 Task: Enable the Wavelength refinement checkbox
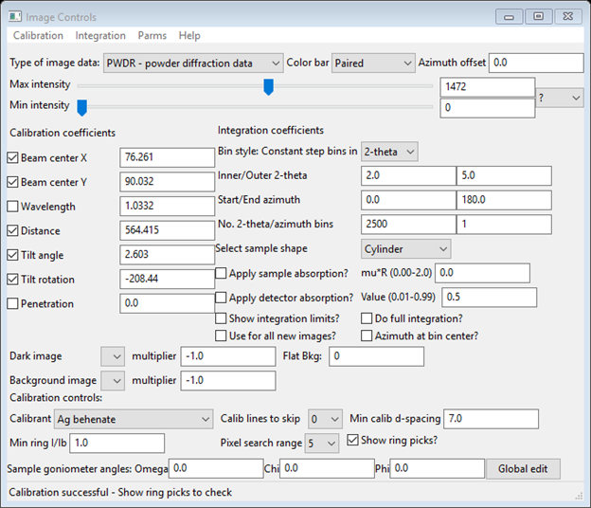click(x=12, y=207)
